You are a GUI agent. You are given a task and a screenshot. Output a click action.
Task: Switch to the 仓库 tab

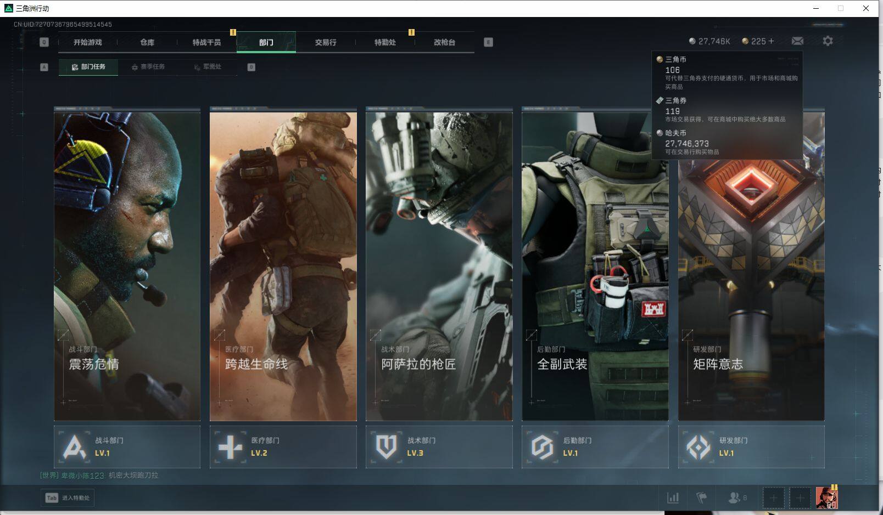coord(147,42)
